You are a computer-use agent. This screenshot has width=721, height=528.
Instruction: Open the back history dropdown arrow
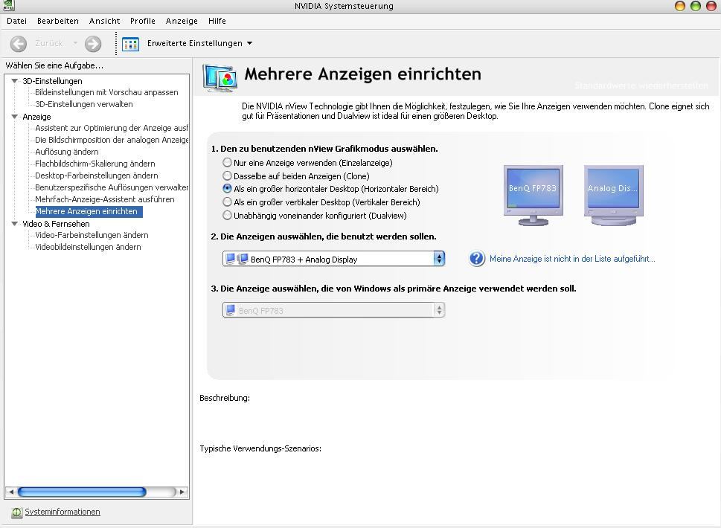75,43
